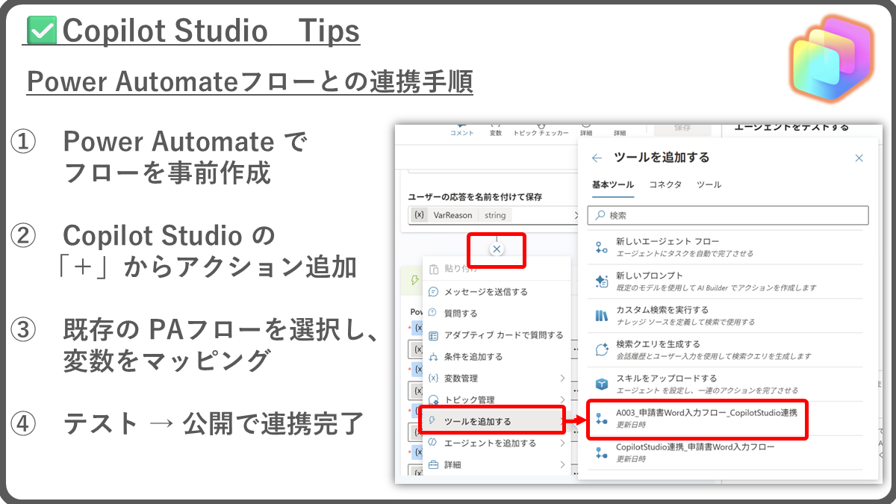Click the 条件を追加する branch icon

[433, 357]
